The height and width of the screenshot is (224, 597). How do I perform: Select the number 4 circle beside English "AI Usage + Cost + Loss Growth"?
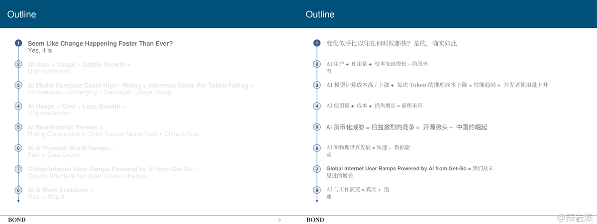click(18, 106)
